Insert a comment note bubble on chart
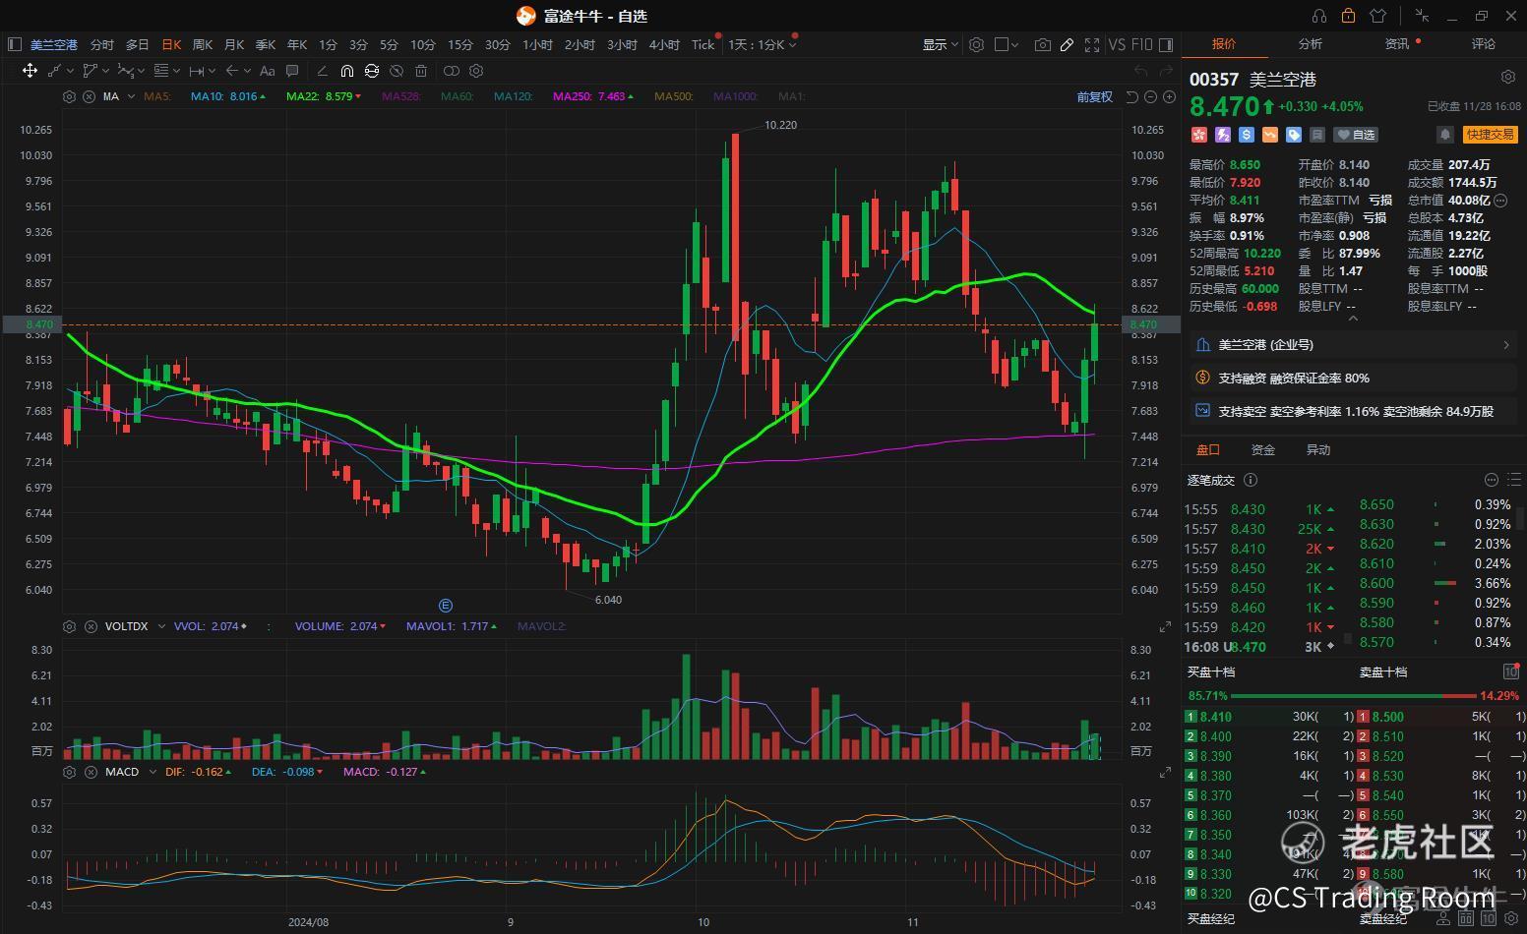The width and height of the screenshot is (1527, 934). tap(292, 71)
